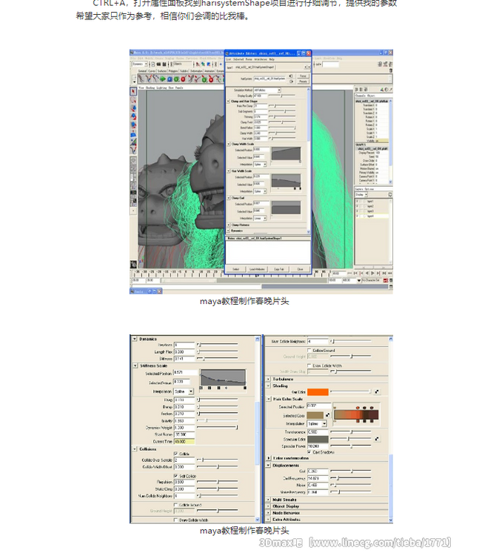
Task: Select the arrow selection tool in Maya toolbox
Action: (x=133, y=90)
